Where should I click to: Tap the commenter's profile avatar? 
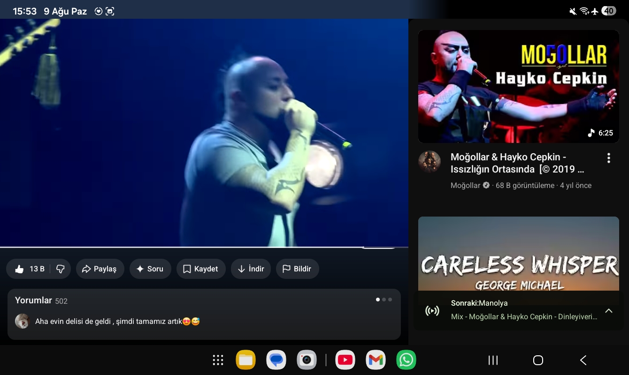click(x=23, y=321)
